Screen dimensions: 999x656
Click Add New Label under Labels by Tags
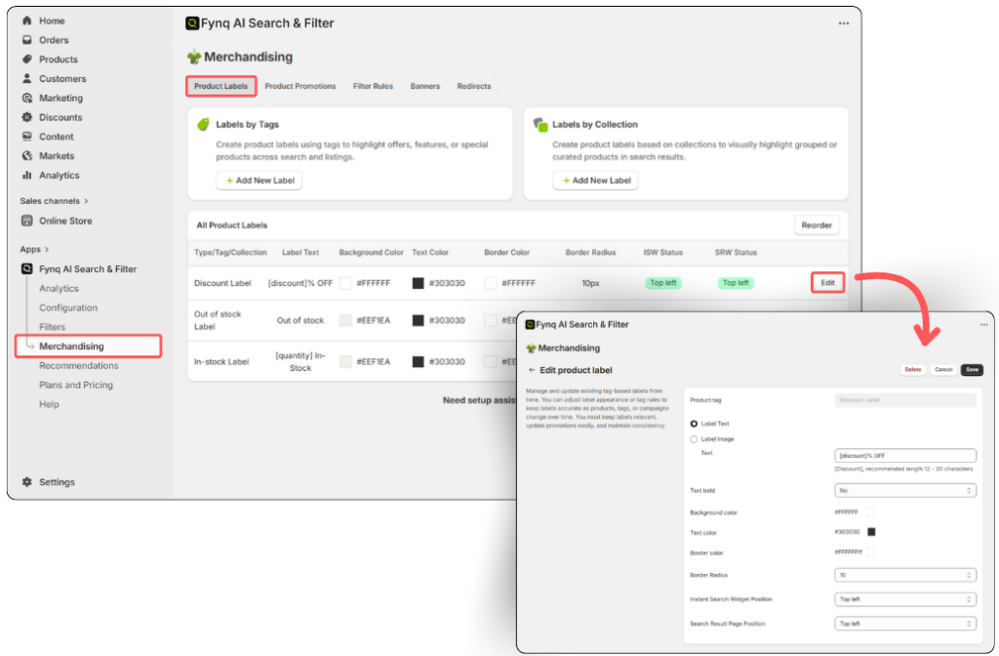260,181
